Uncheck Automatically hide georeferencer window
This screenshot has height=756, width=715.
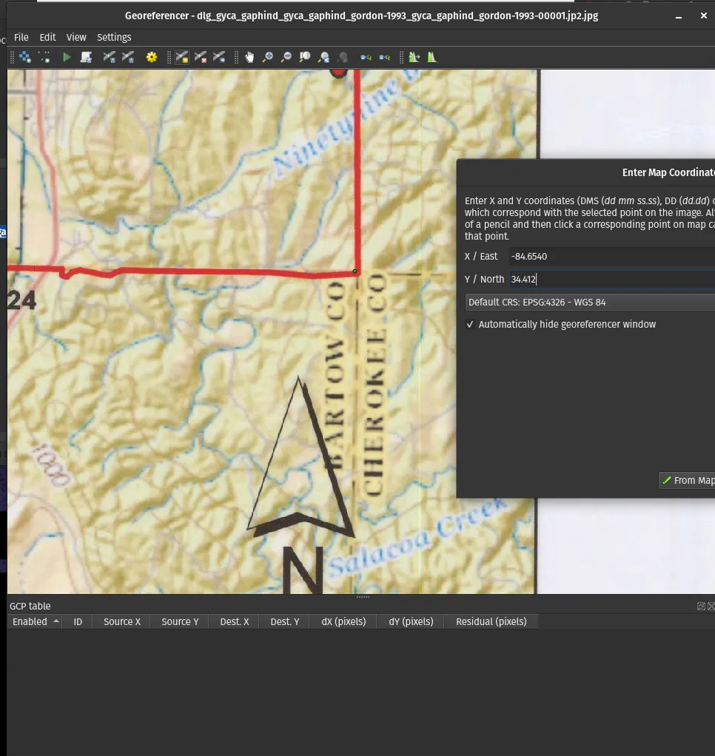pos(470,325)
